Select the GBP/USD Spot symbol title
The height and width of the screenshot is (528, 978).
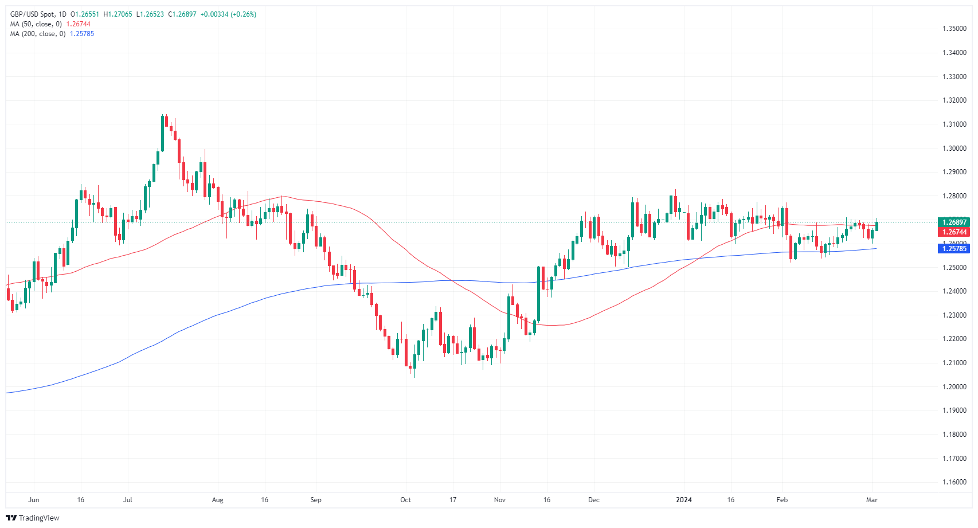[32, 14]
